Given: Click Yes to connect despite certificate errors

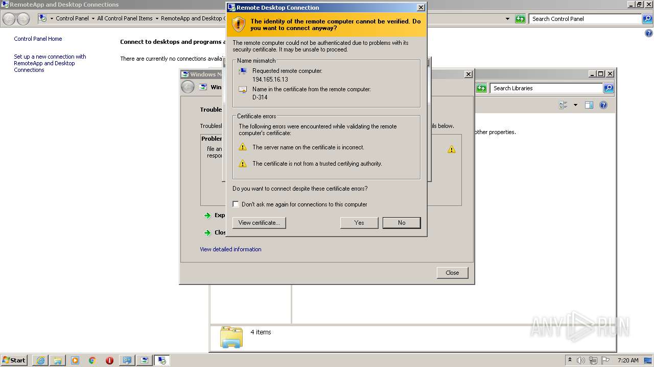Looking at the screenshot, I should 359,223.
